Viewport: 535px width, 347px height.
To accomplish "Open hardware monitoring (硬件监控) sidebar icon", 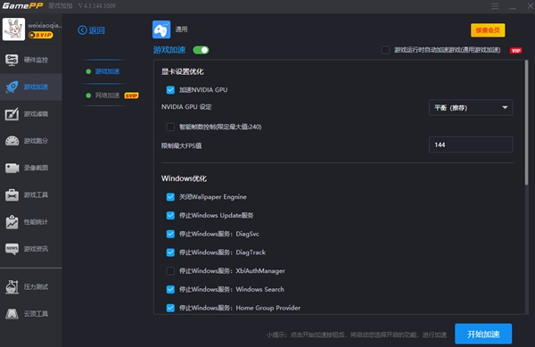I will coord(12,60).
